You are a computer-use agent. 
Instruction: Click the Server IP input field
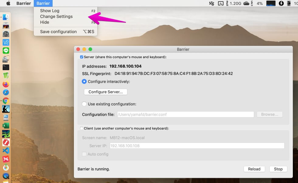point(197,146)
